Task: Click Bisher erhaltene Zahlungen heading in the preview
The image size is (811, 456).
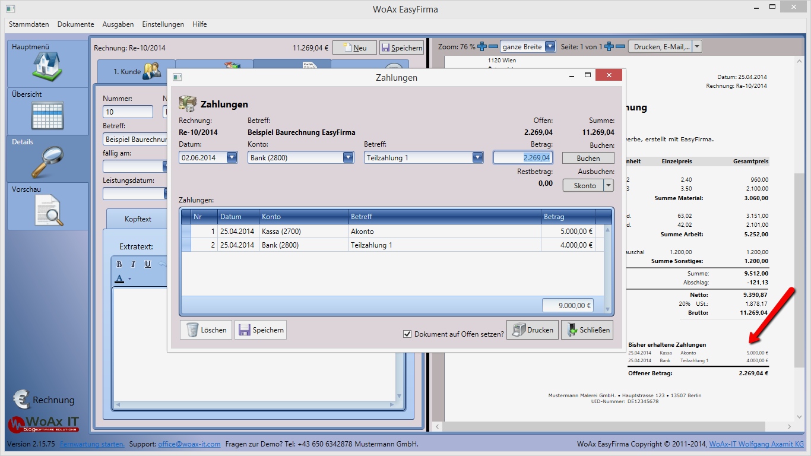Action: [667, 345]
